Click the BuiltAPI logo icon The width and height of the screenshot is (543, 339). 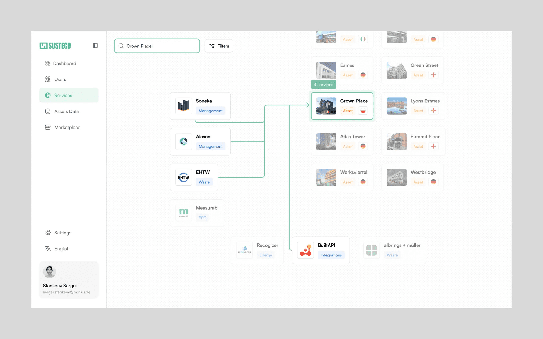[x=305, y=250]
